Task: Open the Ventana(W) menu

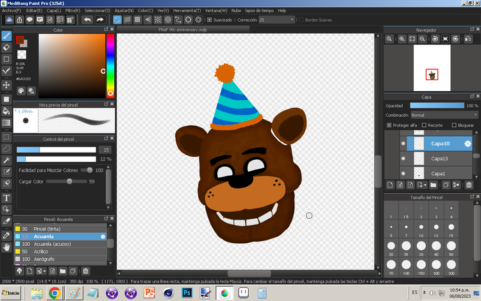Action: pos(217,11)
